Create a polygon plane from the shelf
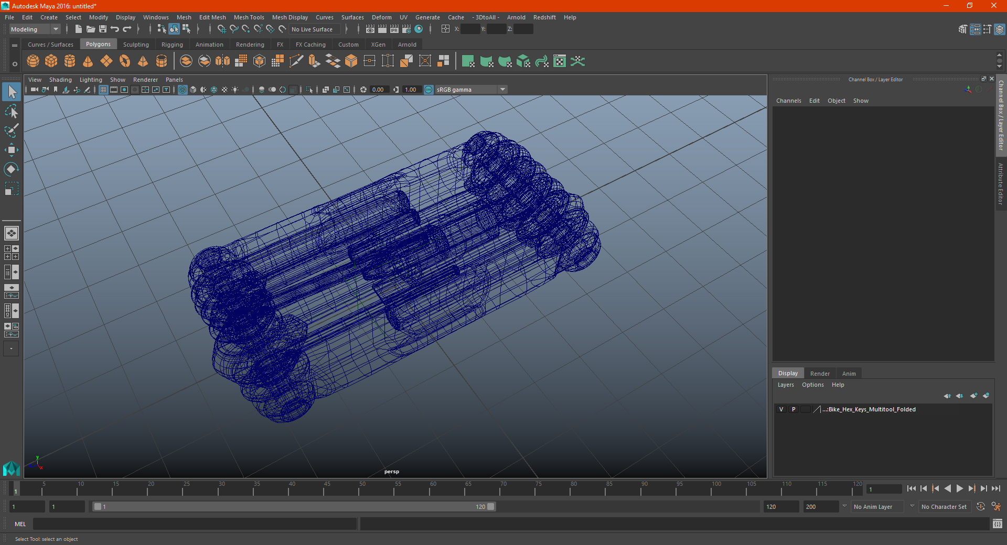 [x=106, y=61]
